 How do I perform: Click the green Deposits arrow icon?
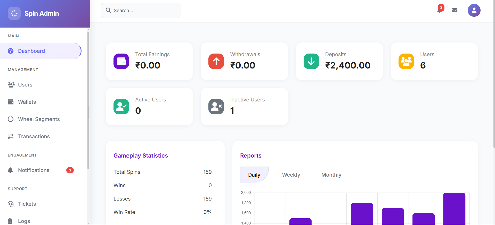(311, 61)
